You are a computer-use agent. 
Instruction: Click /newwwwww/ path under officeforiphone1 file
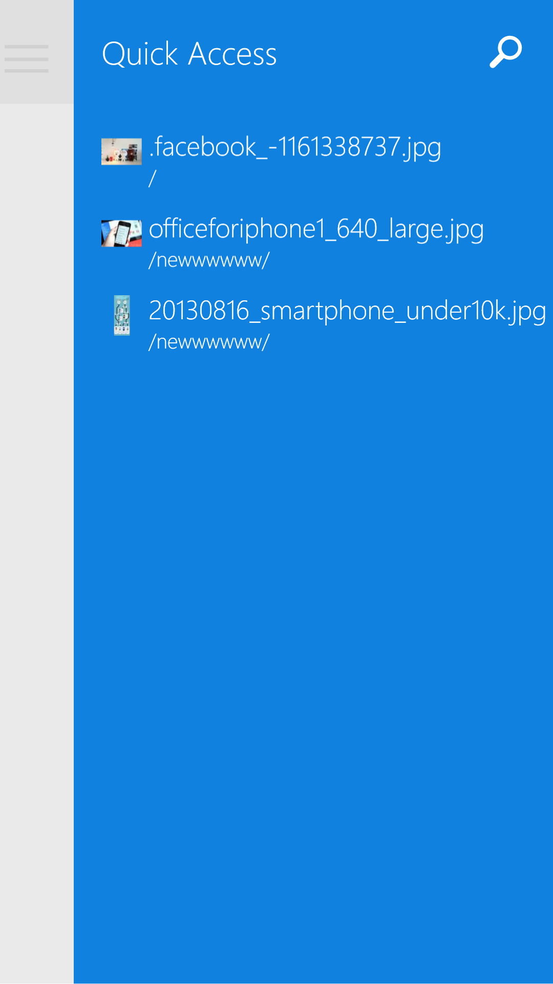pyautogui.click(x=209, y=260)
